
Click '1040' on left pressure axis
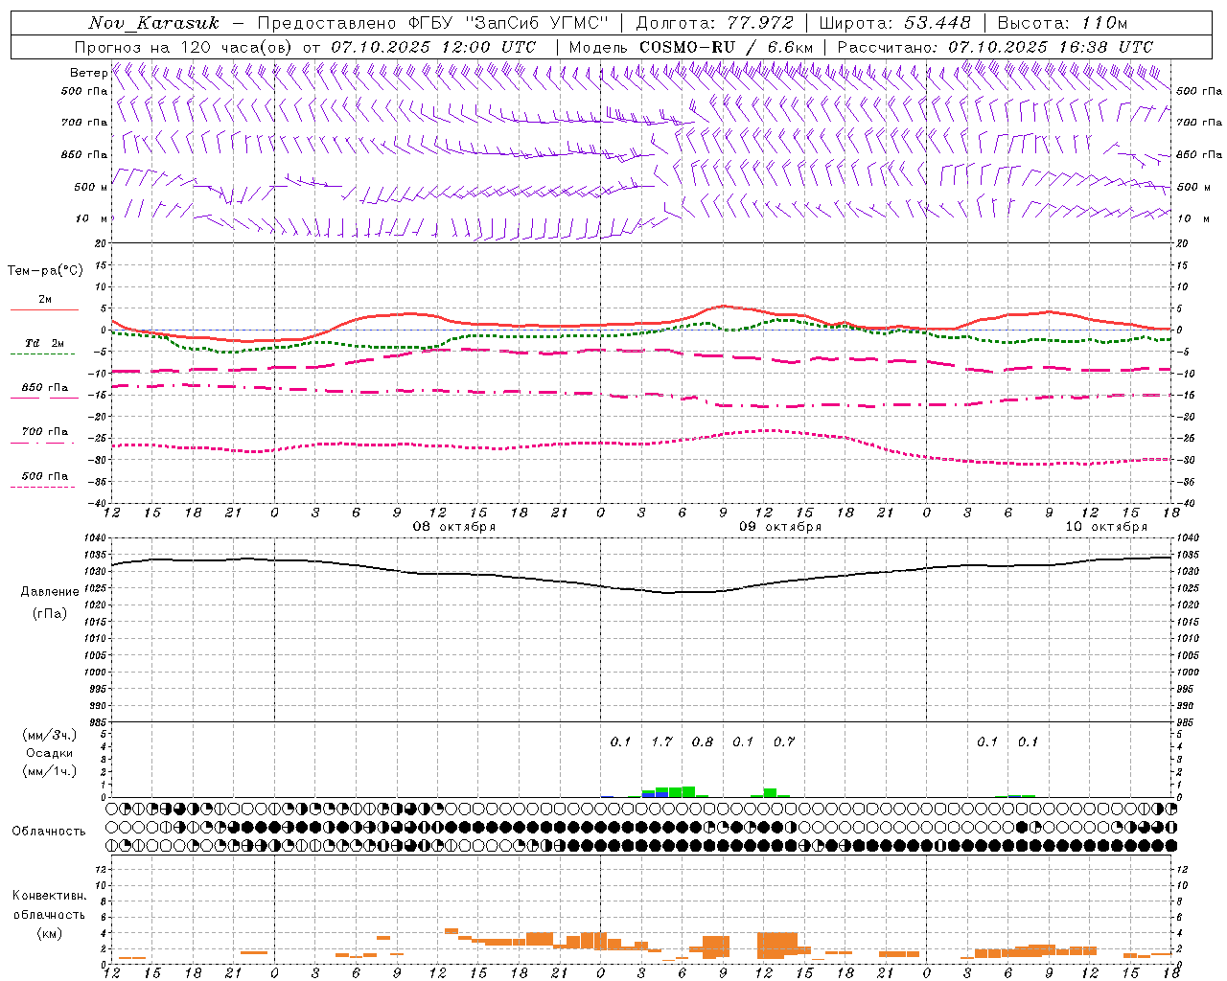[x=97, y=538]
